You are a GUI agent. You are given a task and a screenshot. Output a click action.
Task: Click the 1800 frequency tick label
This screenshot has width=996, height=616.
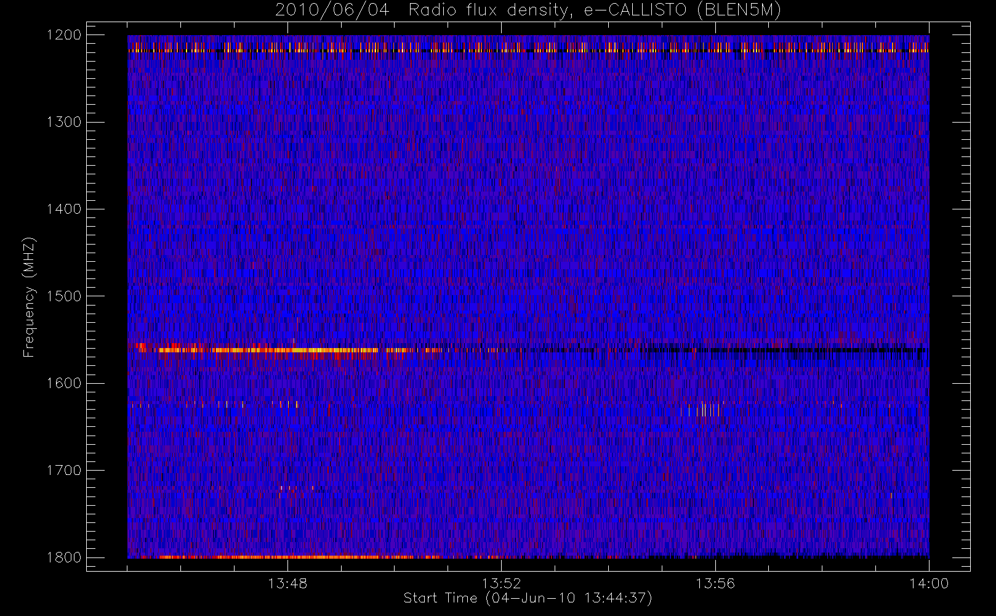pos(64,557)
